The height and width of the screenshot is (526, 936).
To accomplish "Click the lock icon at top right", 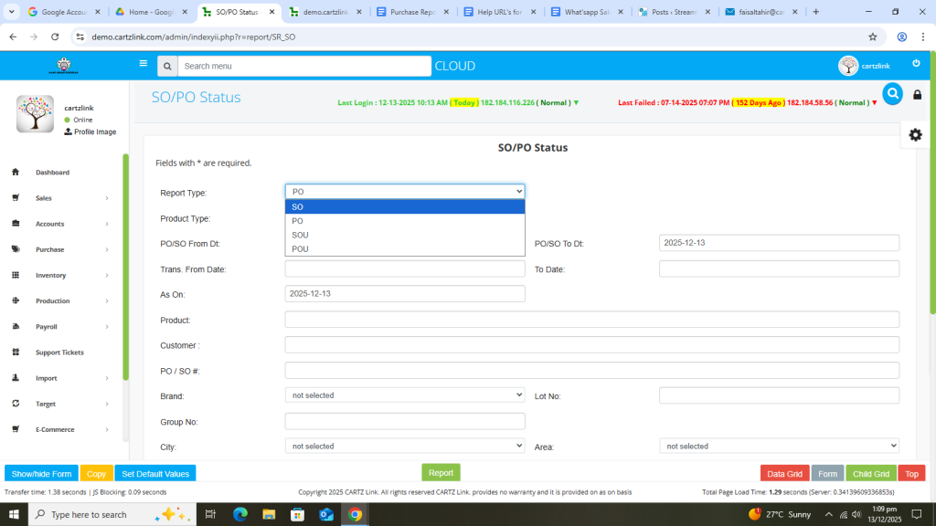I will tap(917, 95).
